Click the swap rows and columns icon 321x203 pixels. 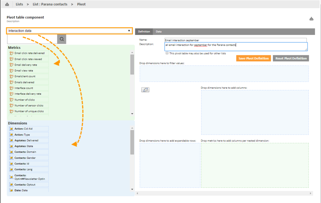point(145,90)
